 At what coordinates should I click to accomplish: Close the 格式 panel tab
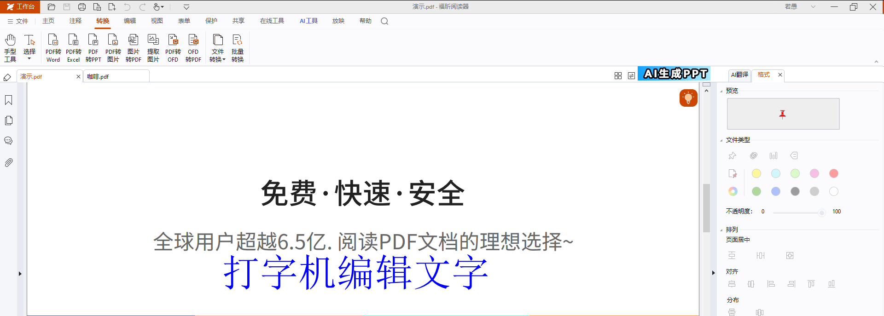pos(780,75)
